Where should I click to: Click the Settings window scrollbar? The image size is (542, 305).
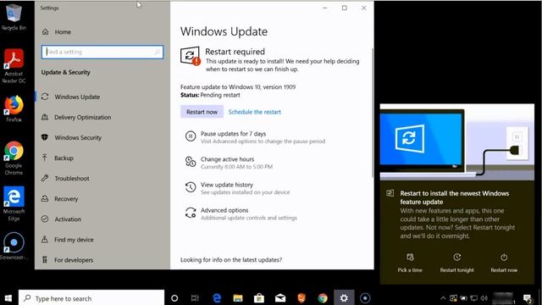pyautogui.click(x=373, y=113)
